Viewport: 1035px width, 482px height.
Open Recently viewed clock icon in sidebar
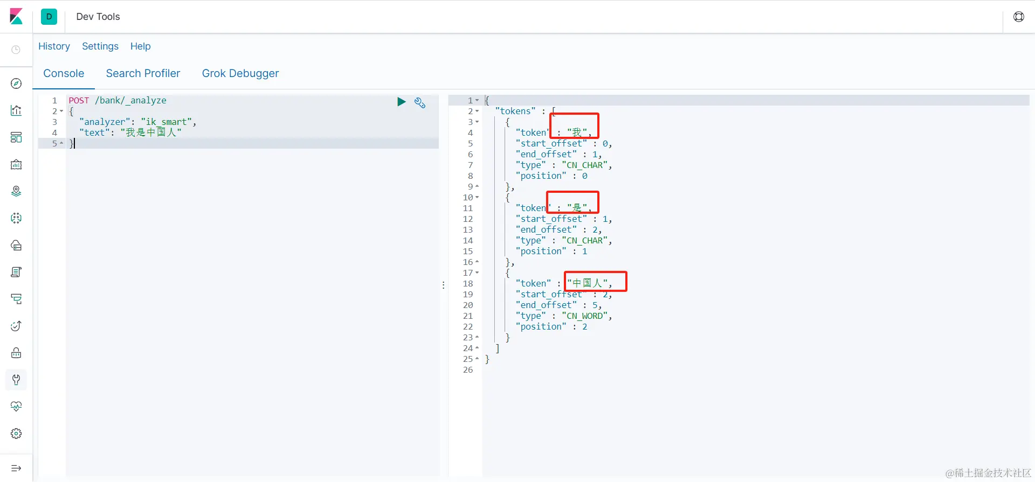16,50
